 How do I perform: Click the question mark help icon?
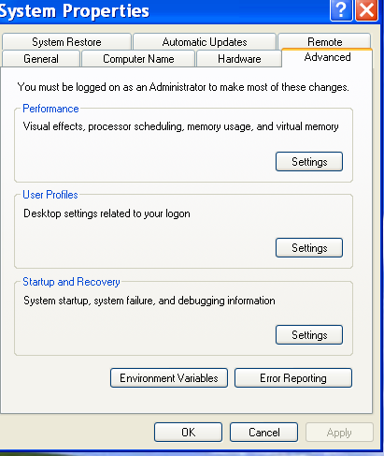click(x=341, y=10)
